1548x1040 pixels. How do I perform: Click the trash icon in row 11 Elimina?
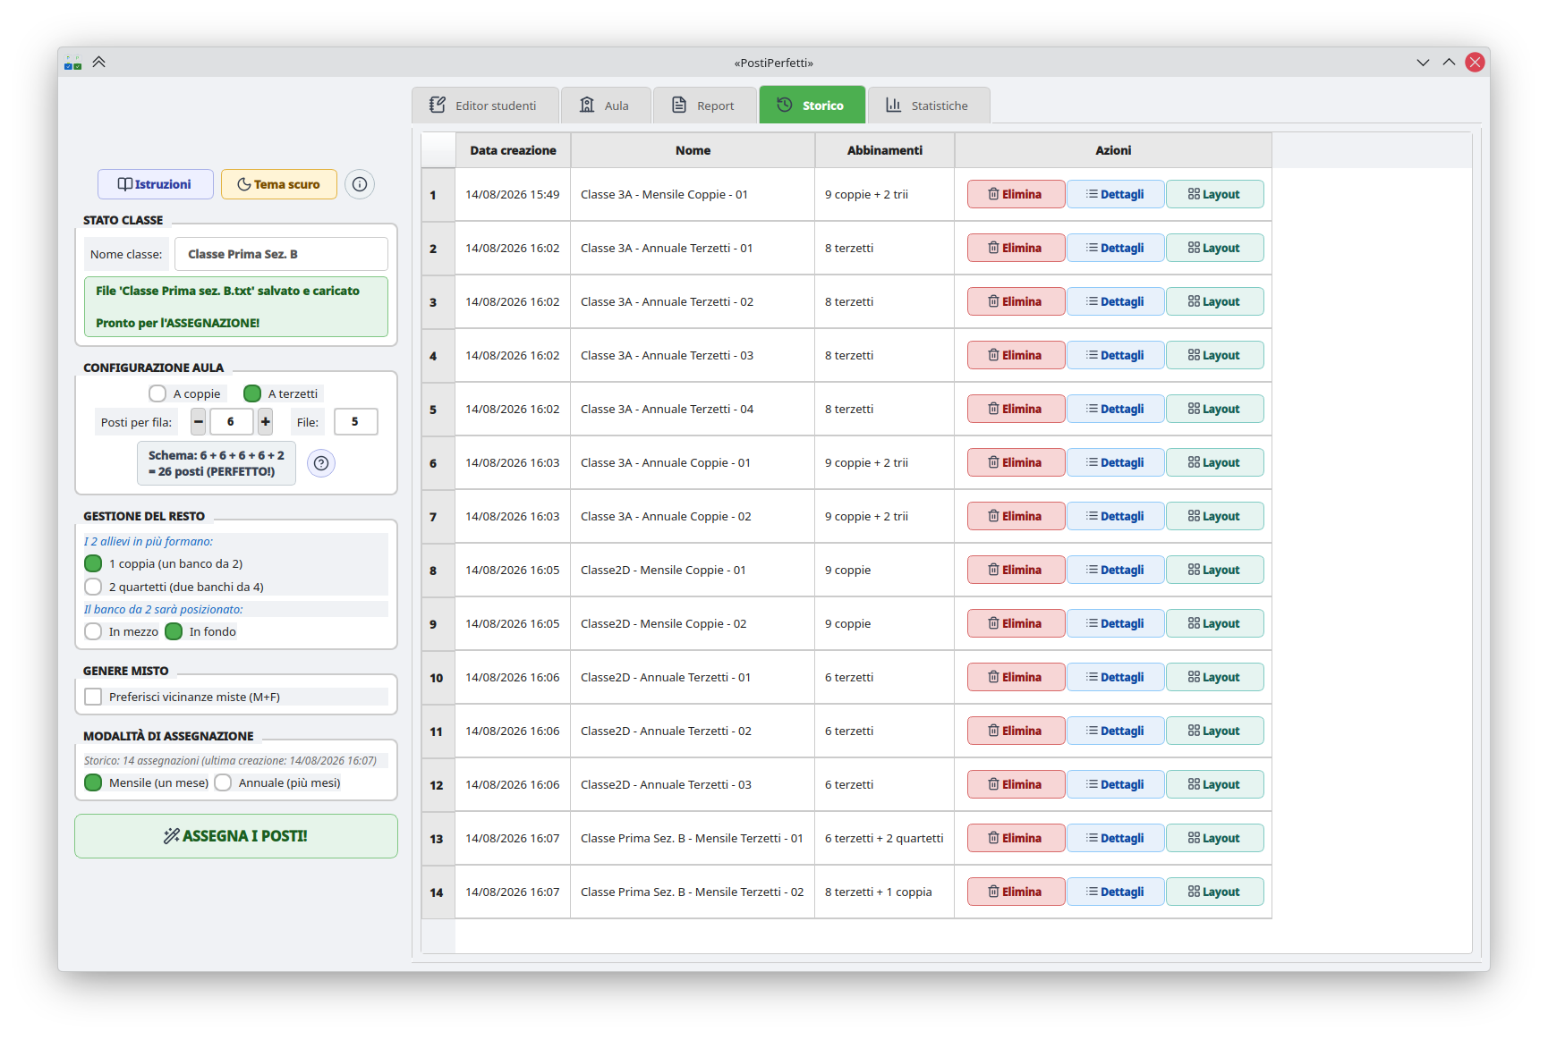click(993, 731)
